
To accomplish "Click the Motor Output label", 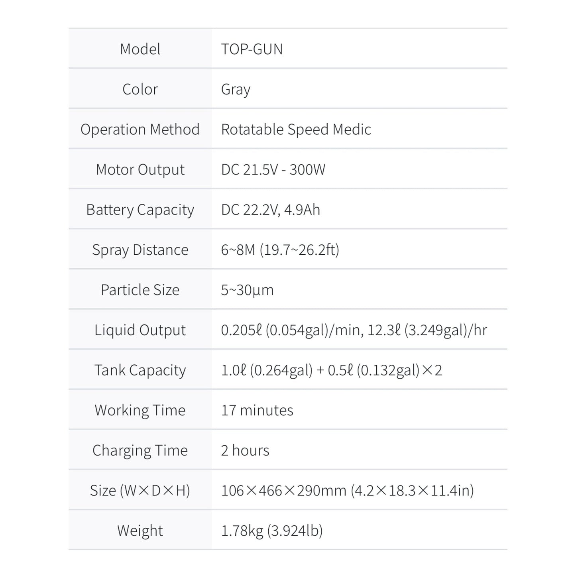I will click(x=140, y=169).
